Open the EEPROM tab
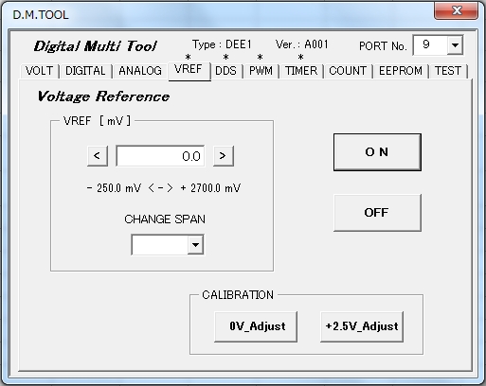This screenshot has width=486, height=386. tap(401, 71)
